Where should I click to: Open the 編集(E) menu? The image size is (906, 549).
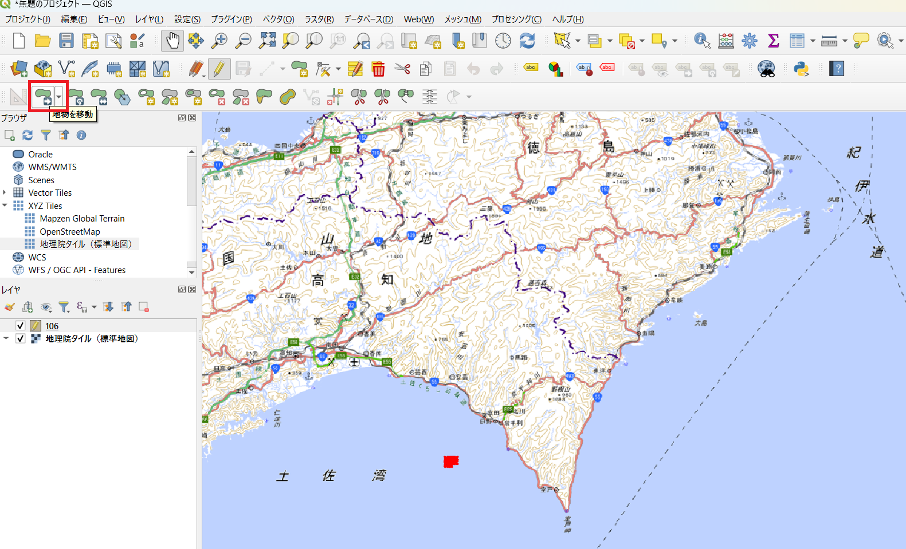point(74,19)
